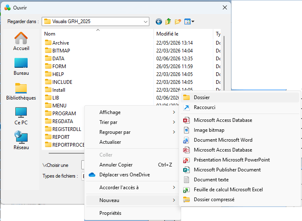Choose Déplacer vers OneDrive
Screen dimensions: 302x221
[133, 175]
